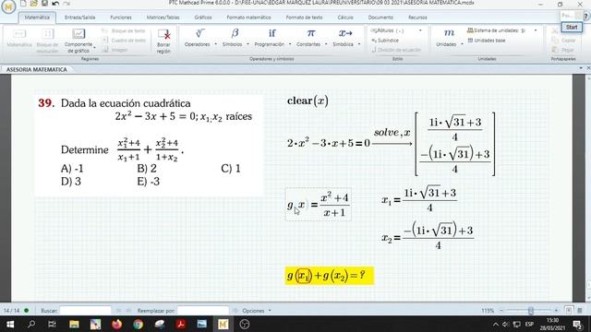Open File Explorer from the taskbar

(x=74, y=324)
